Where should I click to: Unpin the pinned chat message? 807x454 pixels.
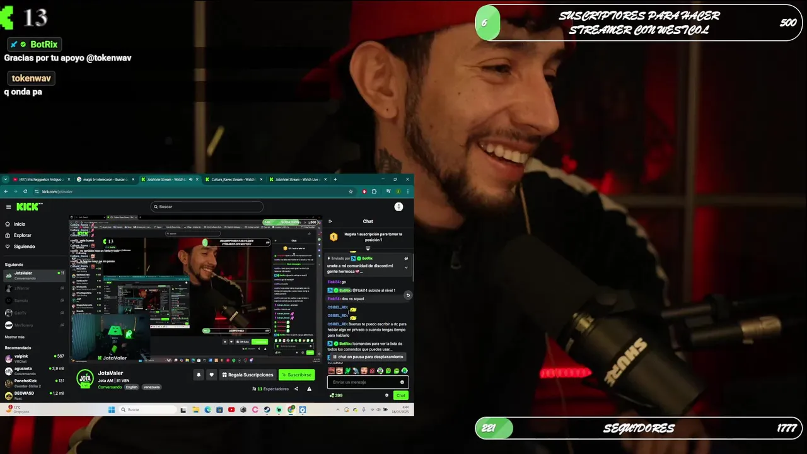point(406,259)
